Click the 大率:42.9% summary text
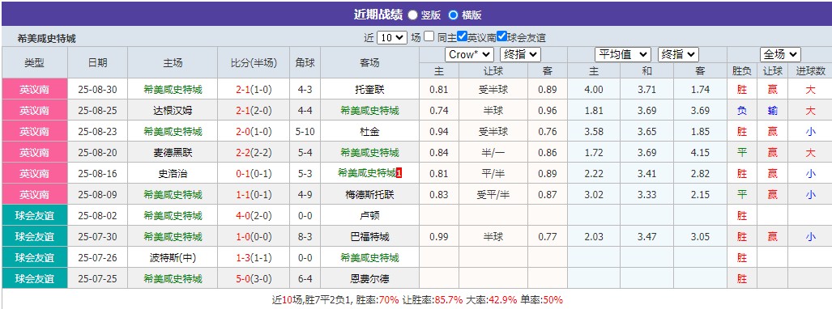832x309 pixels. click(x=492, y=299)
